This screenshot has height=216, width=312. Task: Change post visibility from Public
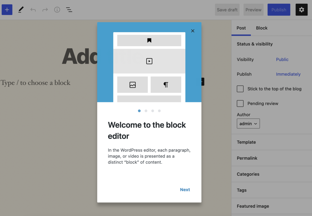[282, 59]
